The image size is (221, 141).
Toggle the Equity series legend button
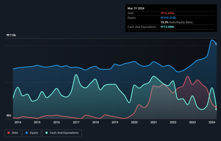(x=32, y=133)
